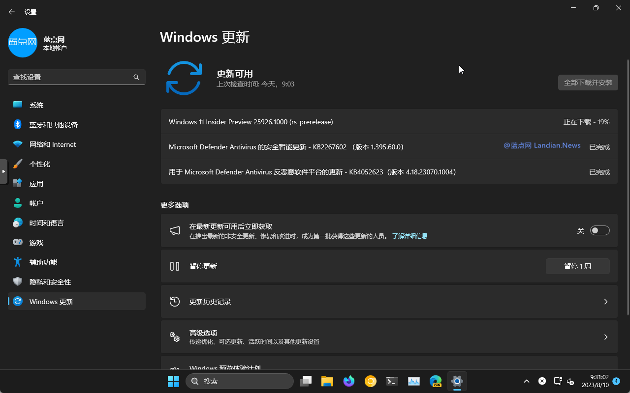The width and height of the screenshot is (630, 393).
Task: Select Windows 更新 in the sidebar
Action: (x=77, y=302)
